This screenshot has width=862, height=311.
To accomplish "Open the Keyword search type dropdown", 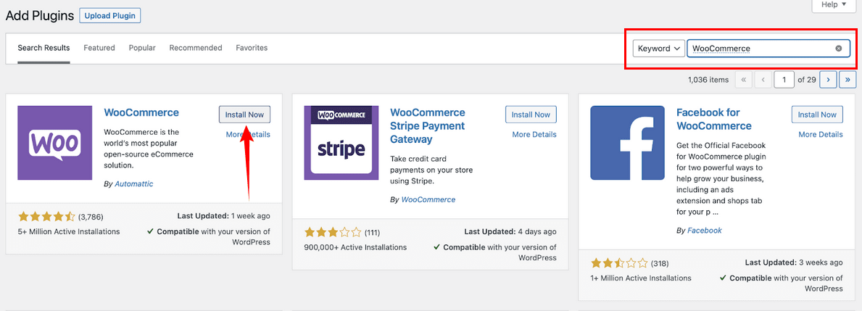I will [x=659, y=49].
